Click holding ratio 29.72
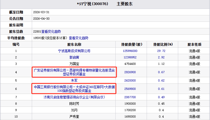 (x=161, y=51)
